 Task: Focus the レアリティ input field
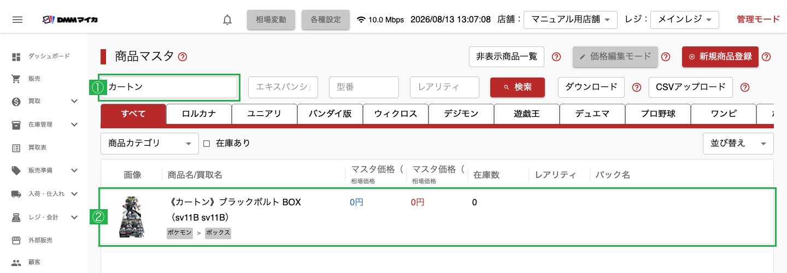tap(444, 87)
